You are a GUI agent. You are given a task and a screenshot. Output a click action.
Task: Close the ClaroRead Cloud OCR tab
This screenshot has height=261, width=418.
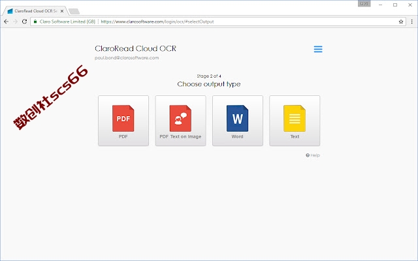62,11
